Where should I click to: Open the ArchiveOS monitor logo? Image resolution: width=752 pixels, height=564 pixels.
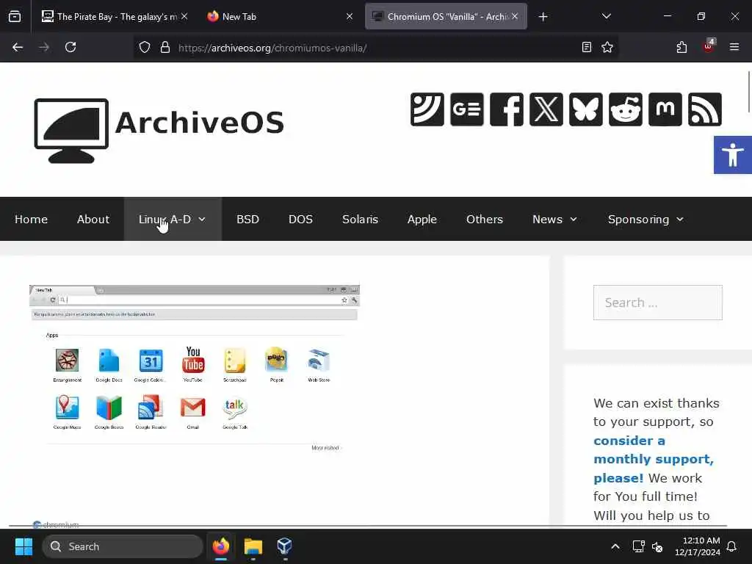click(x=71, y=131)
